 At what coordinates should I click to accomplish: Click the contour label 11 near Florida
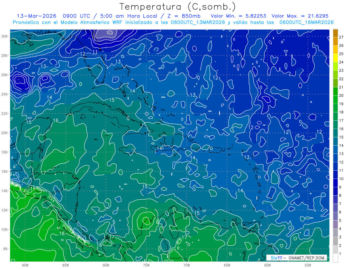[95, 52]
